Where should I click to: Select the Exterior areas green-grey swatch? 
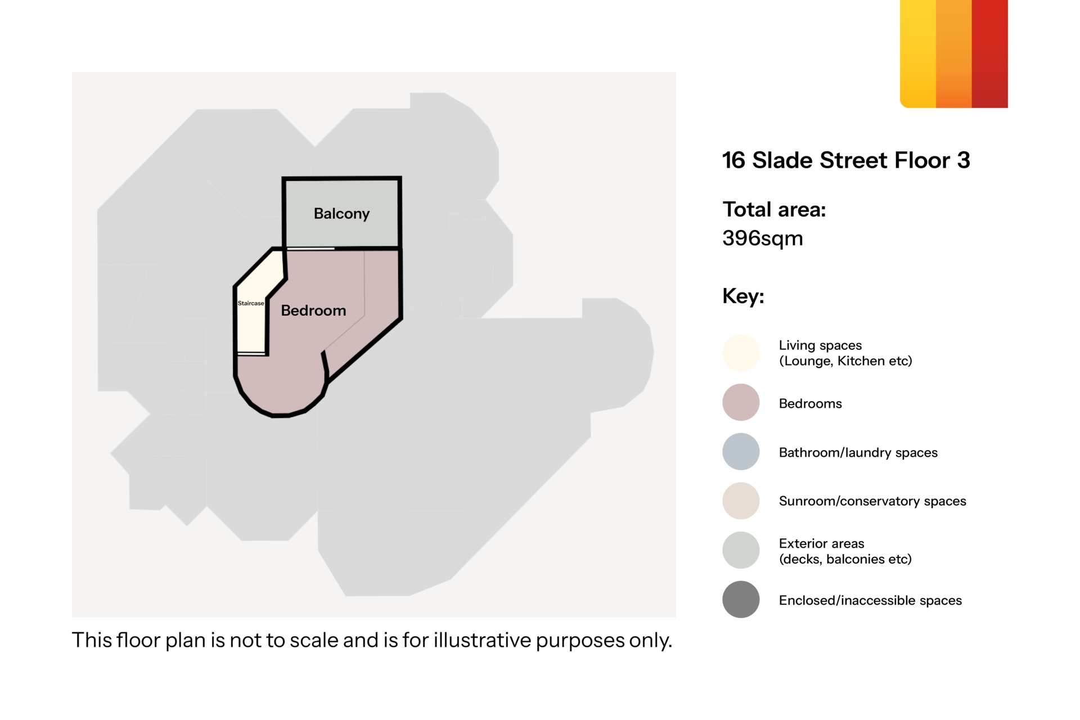741,550
